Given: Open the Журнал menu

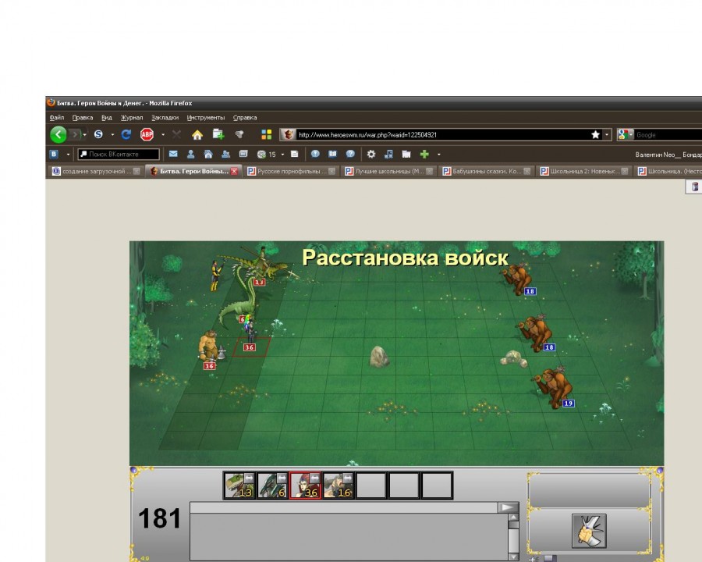Looking at the screenshot, I should (132, 117).
